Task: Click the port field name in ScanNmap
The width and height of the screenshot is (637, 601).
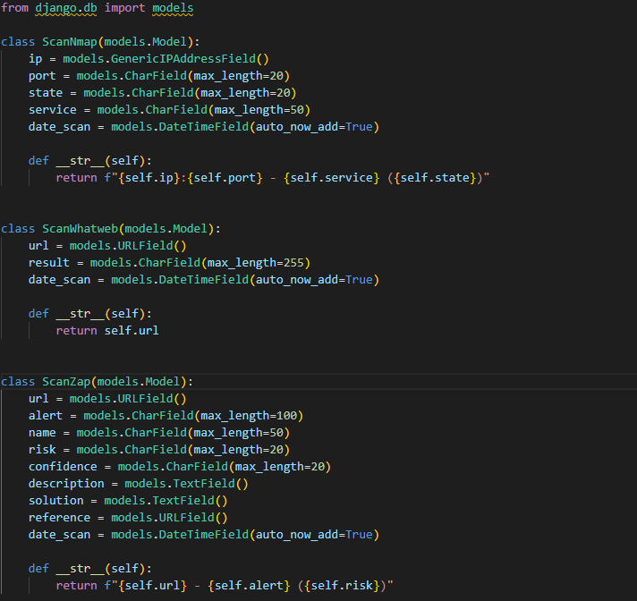Action: tap(42, 76)
